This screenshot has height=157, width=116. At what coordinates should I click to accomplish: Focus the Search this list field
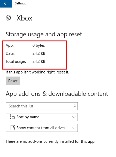42,106
